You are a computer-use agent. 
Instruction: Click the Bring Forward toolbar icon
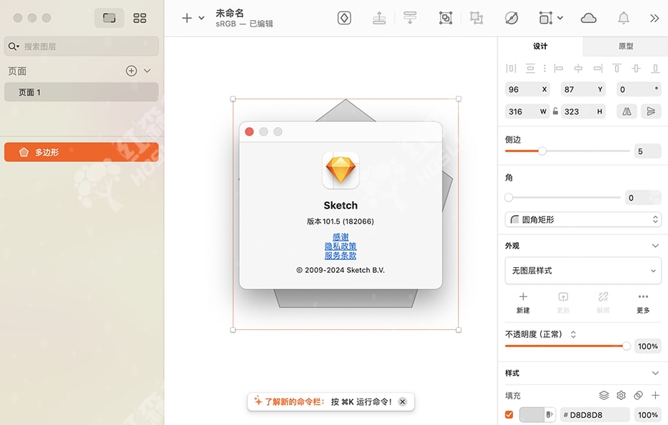[379, 18]
